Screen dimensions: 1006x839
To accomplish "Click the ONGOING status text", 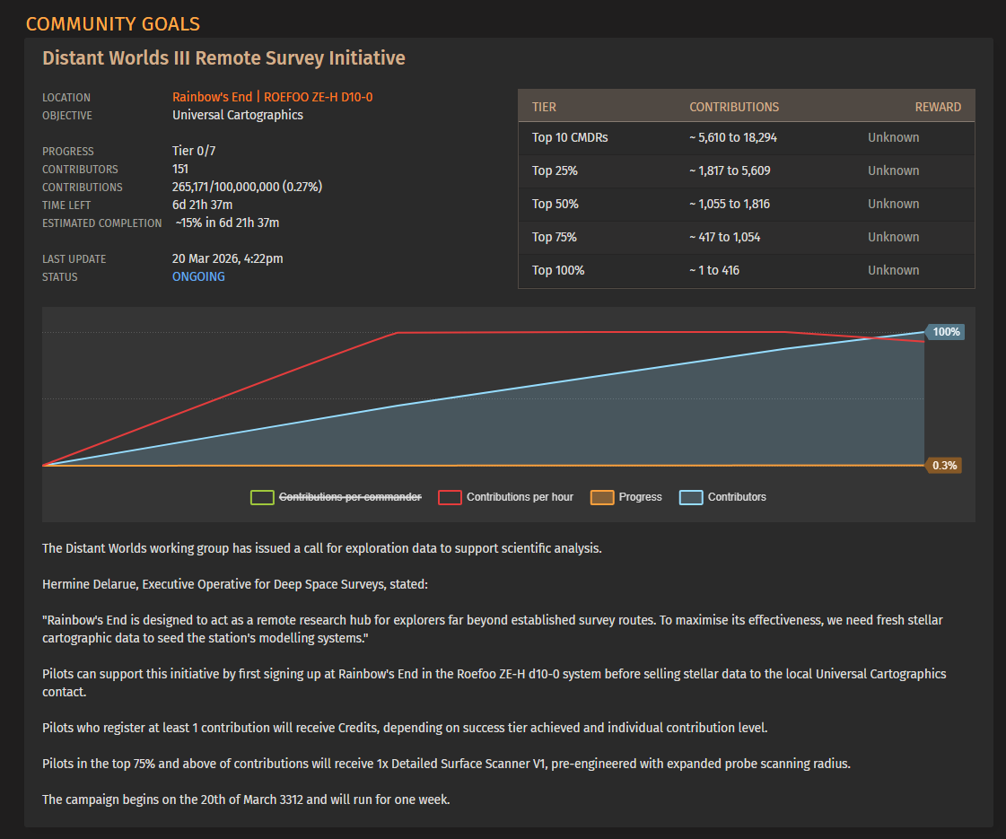I will [x=198, y=276].
